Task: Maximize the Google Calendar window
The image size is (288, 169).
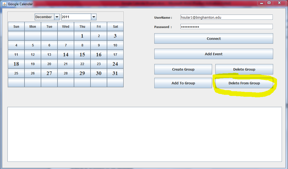Action: [269, 3]
